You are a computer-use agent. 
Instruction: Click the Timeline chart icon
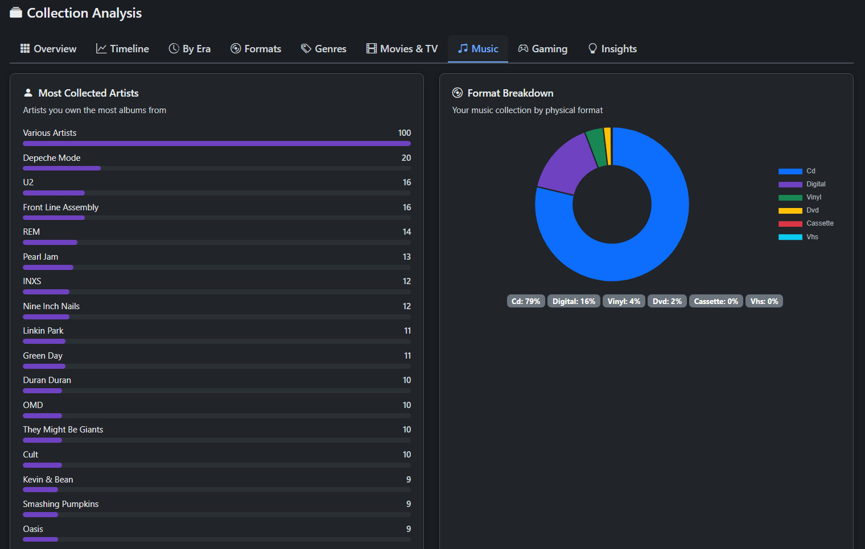coord(101,49)
